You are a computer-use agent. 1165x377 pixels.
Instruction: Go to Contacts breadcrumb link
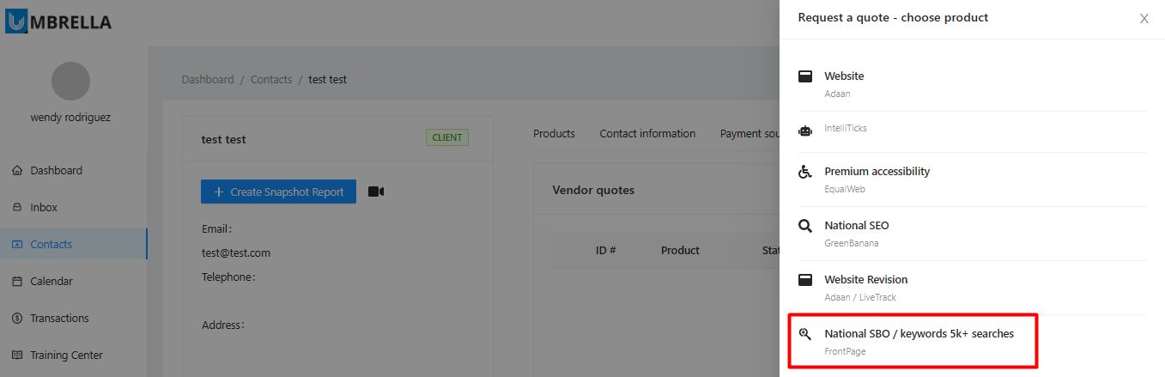click(x=271, y=79)
